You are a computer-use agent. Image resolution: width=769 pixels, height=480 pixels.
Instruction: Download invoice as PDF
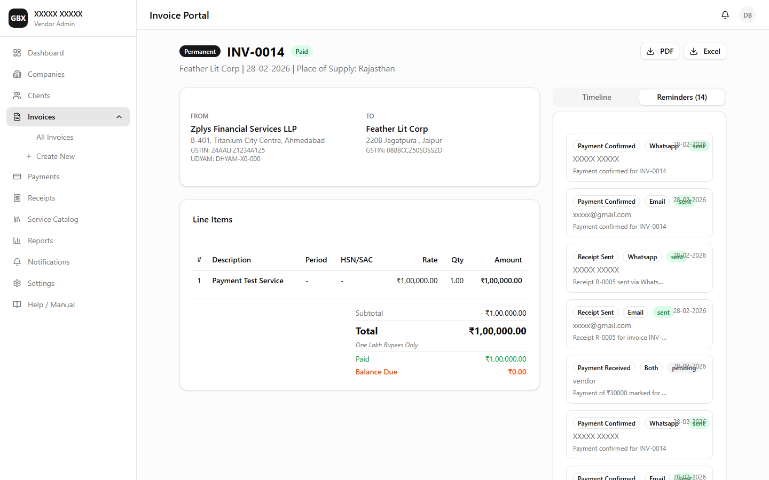(660, 51)
